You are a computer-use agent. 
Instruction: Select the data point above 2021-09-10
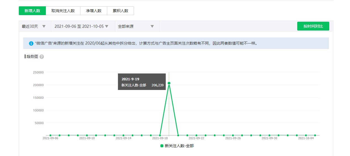pos(87,135)
